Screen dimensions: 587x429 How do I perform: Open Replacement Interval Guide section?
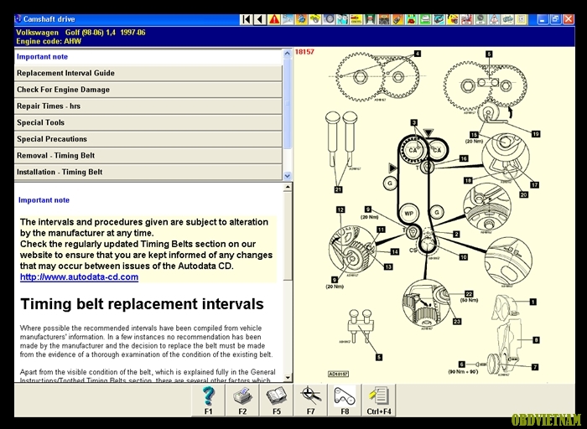coord(148,73)
